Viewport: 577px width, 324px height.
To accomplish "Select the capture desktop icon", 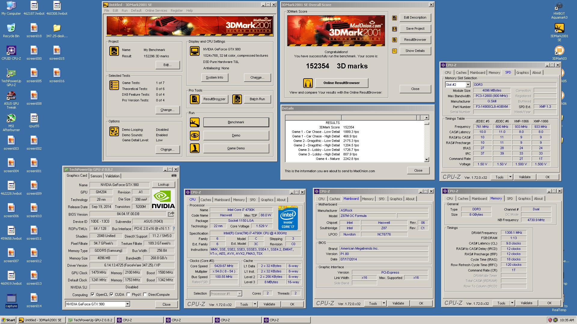I will [x=11, y=301].
